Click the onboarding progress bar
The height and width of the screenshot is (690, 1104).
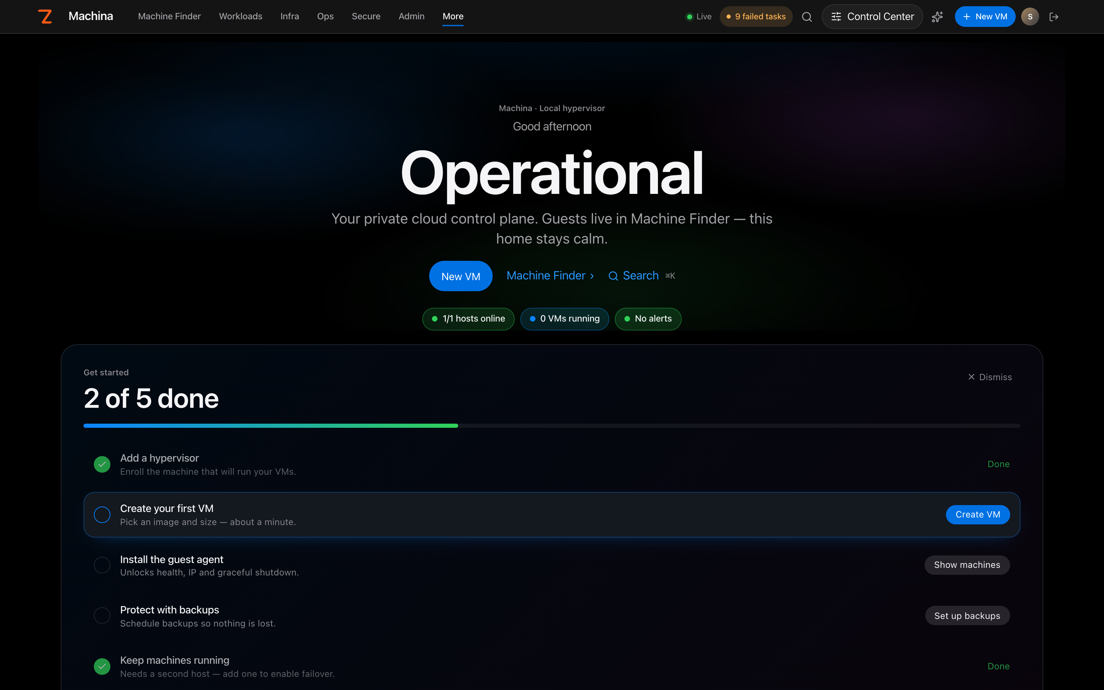pyautogui.click(x=552, y=426)
